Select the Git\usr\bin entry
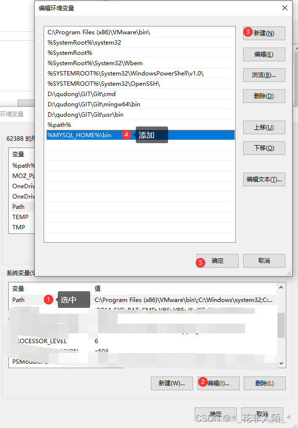Screen dimensions: 298x428 pos(140,115)
